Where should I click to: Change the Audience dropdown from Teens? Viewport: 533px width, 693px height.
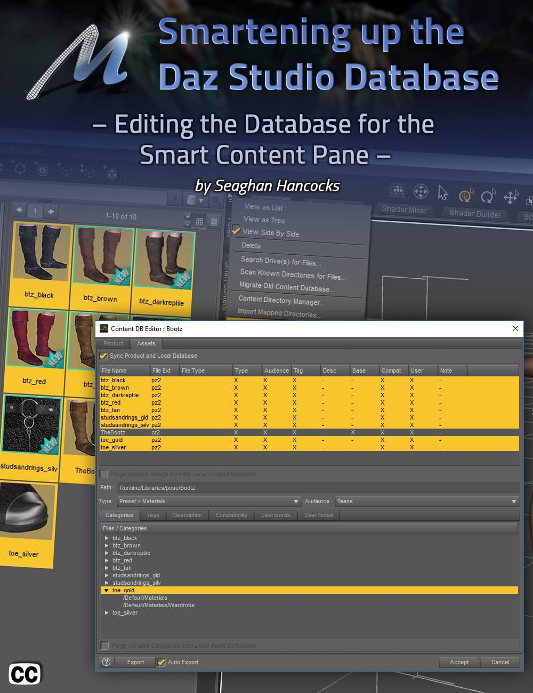click(513, 501)
